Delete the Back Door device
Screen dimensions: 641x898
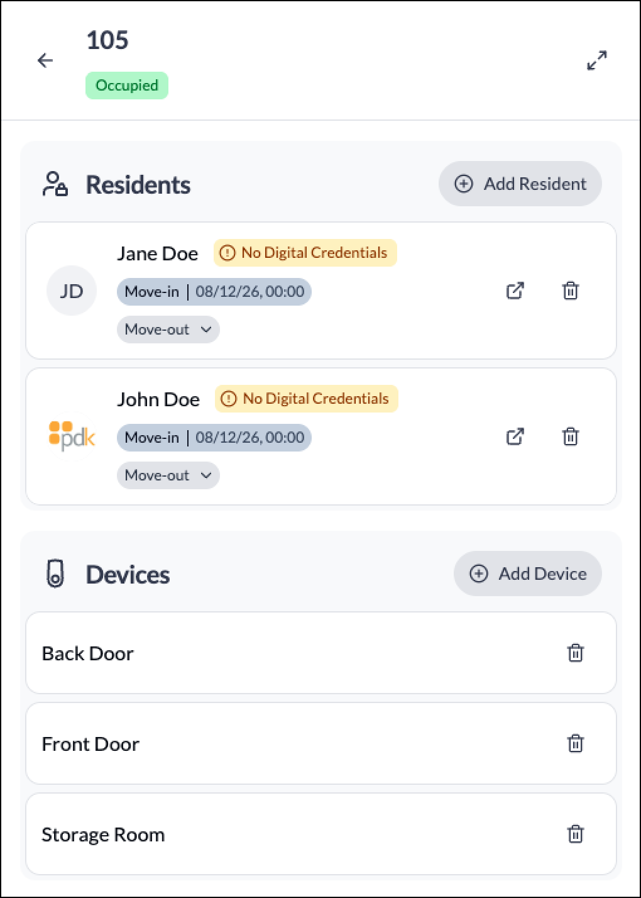pos(576,653)
